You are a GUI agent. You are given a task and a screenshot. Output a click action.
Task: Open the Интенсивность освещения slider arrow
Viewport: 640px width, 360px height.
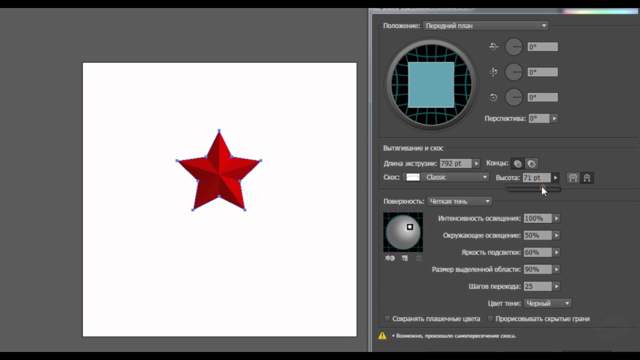click(x=556, y=218)
